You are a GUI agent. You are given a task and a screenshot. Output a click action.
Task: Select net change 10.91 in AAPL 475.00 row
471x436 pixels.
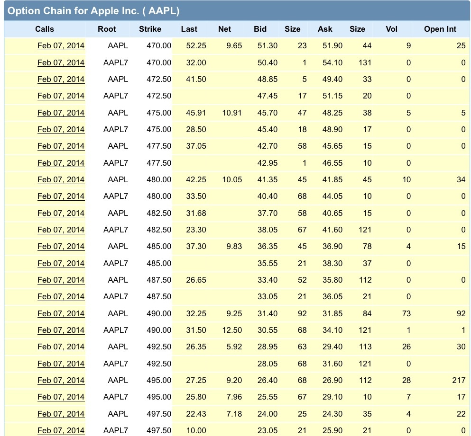(x=232, y=113)
